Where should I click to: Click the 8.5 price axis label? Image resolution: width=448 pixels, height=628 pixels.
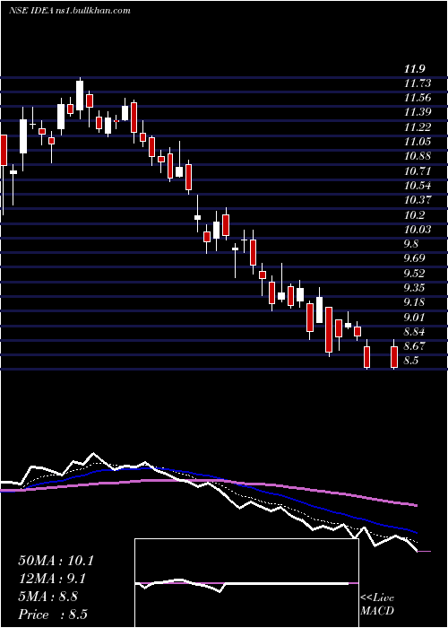[x=411, y=361]
